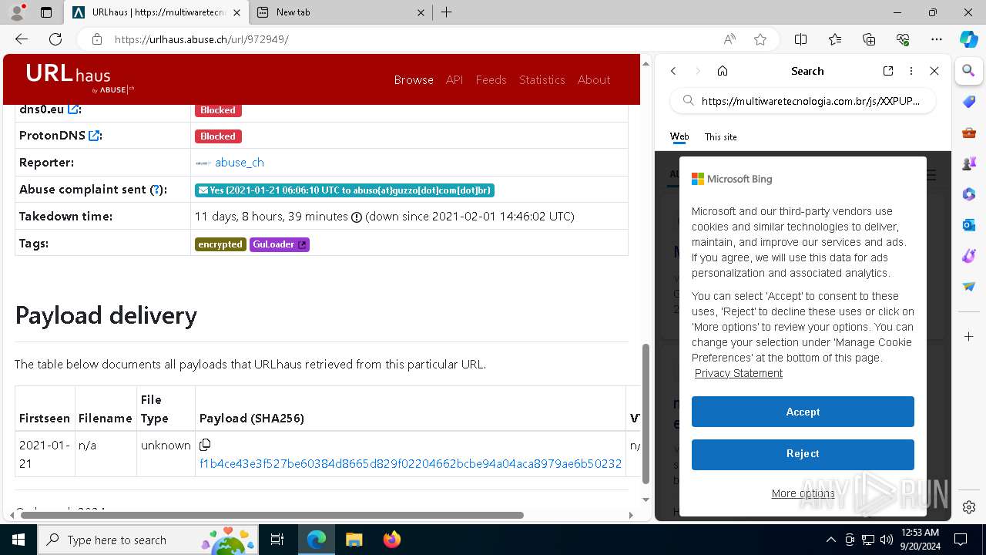Open sidebar Shopping tag icon
The width and height of the screenshot is (986, 555).
969,102
